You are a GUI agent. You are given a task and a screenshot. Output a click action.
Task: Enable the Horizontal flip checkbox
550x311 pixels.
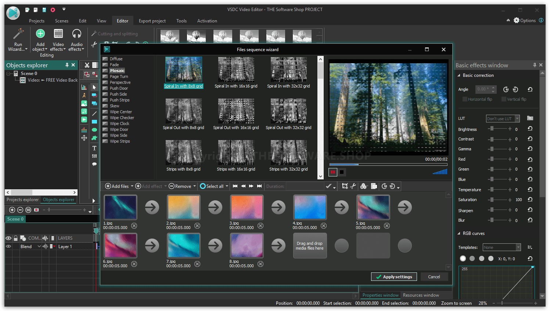click(465, 99)
